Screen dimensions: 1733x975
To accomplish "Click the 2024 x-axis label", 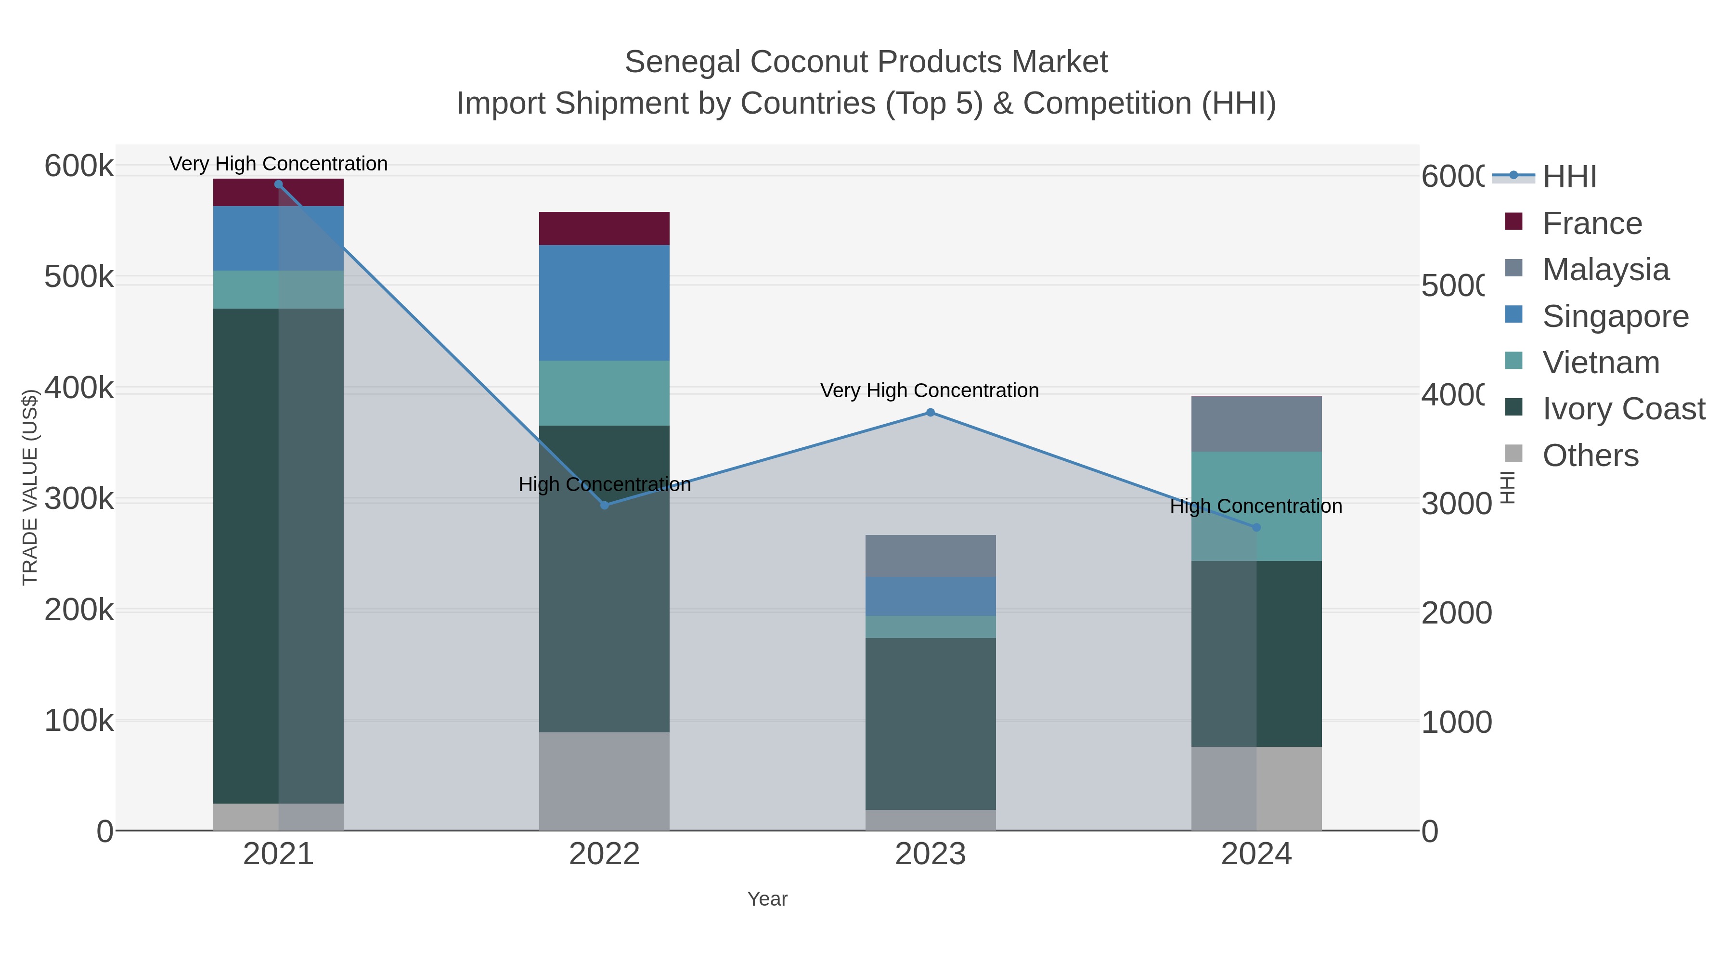I will point(1256,855).
